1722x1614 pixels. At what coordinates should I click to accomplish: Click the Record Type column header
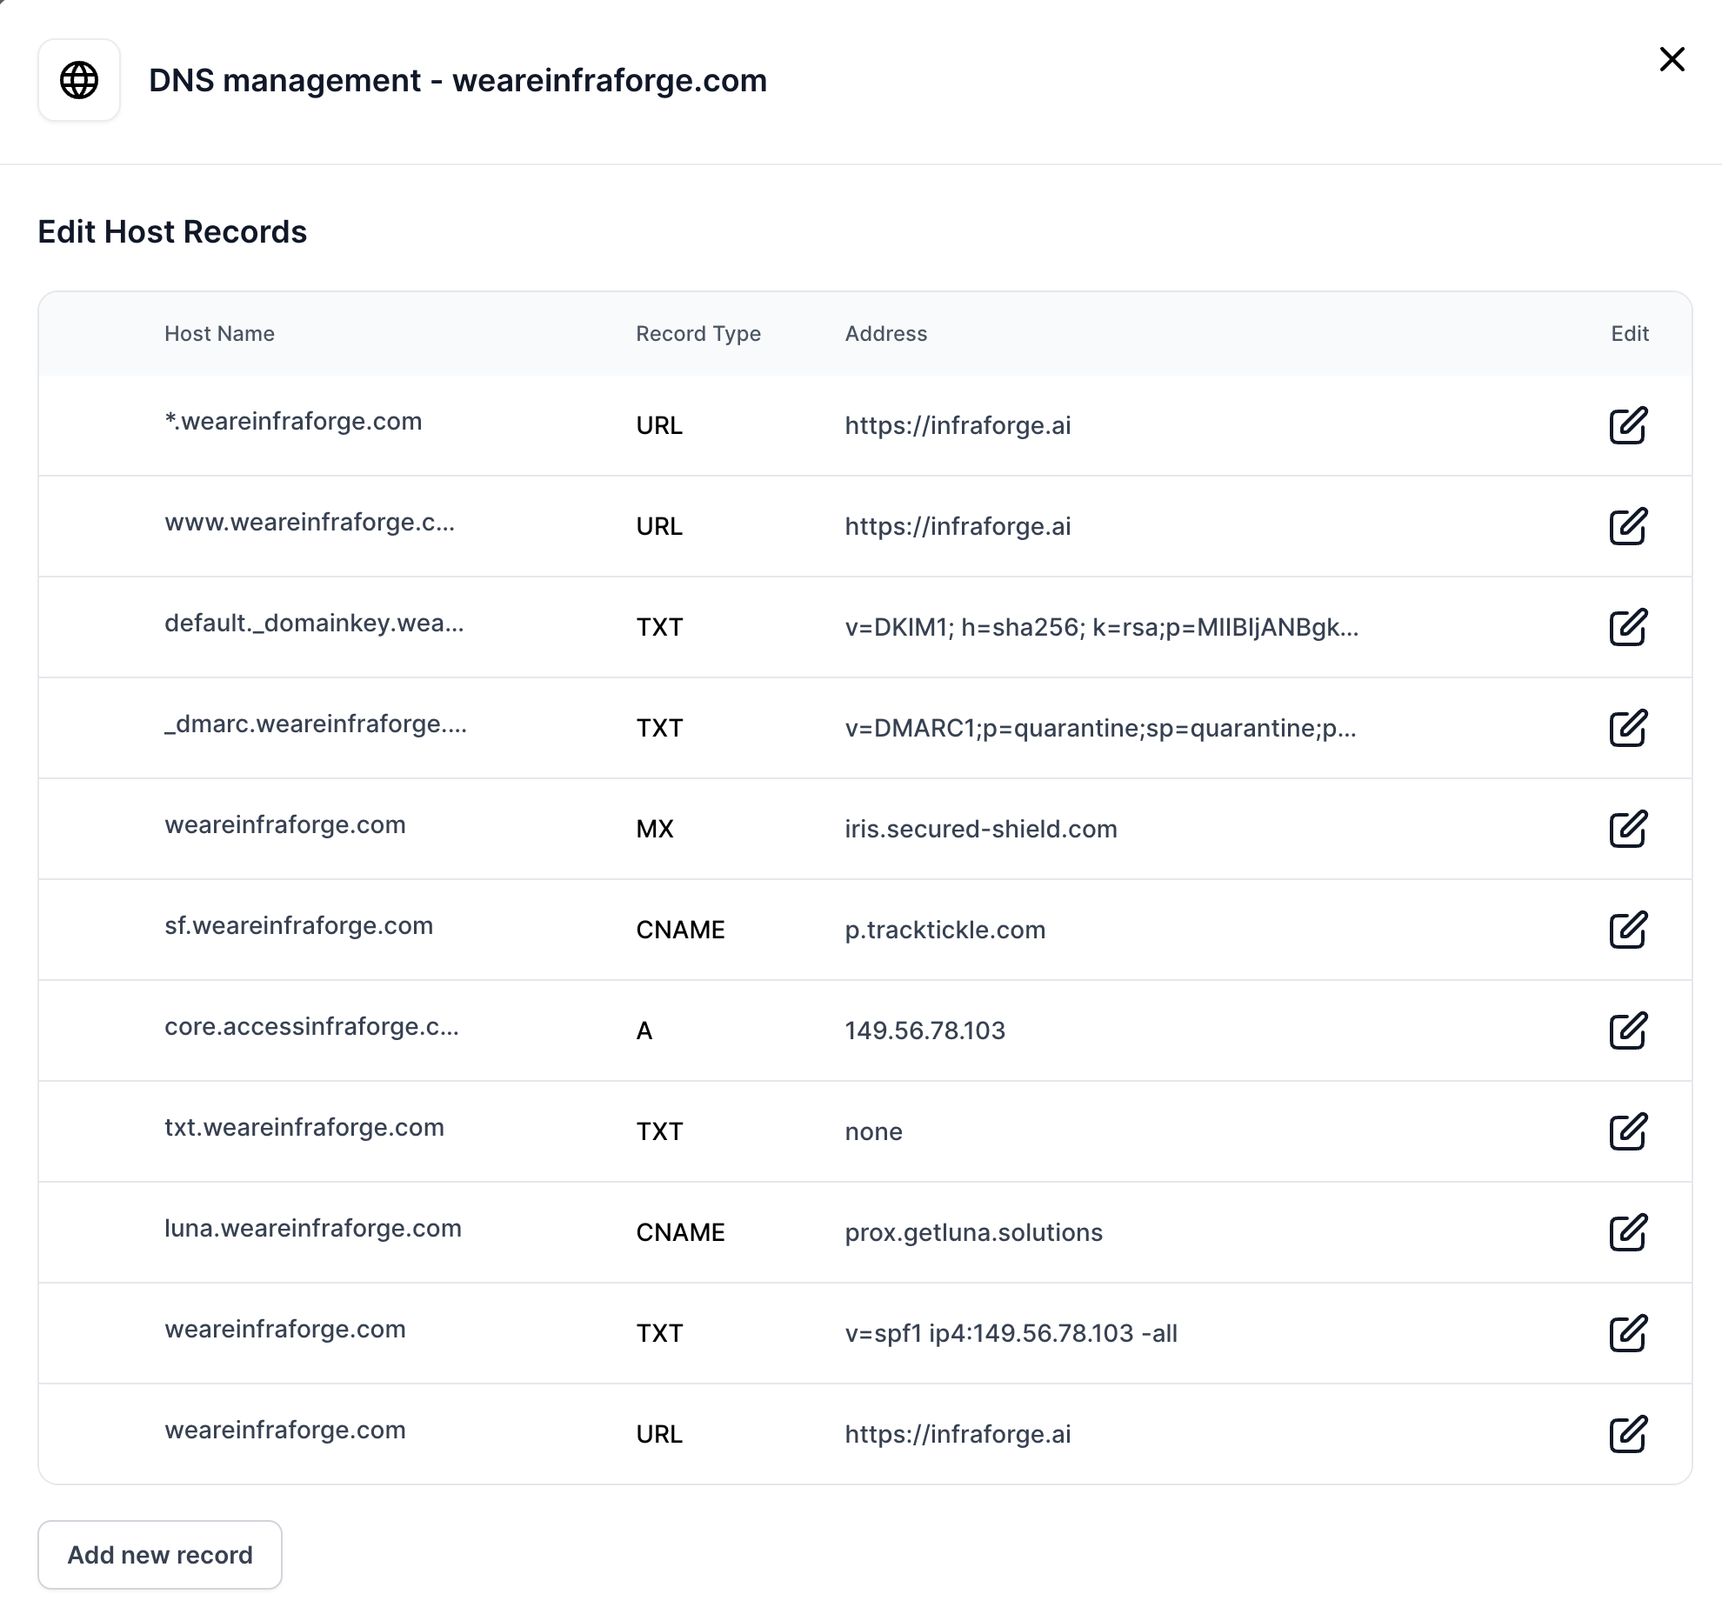coord(698,334)
